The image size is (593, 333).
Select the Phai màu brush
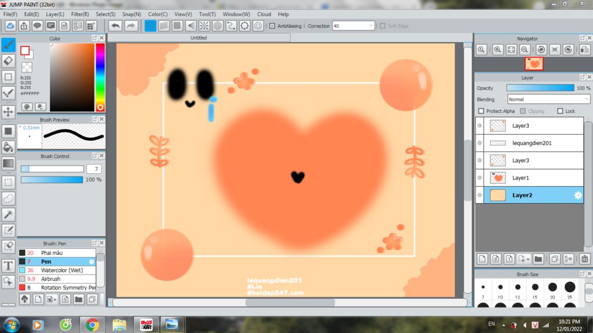[57, 253]
